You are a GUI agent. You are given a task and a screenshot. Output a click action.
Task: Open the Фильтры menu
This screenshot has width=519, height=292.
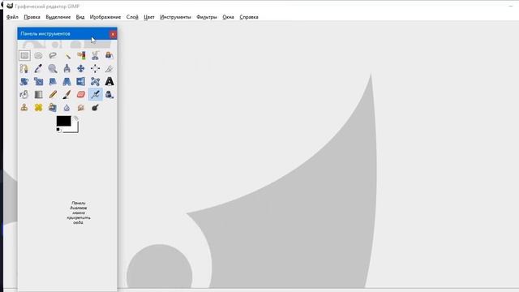[x=207, y=17]
